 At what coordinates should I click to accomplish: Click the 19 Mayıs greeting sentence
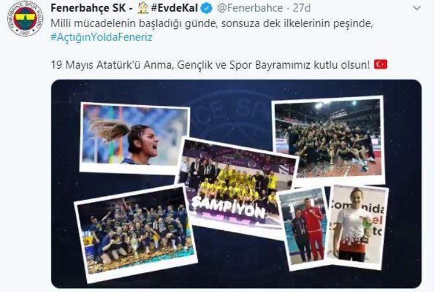(211, 65)
